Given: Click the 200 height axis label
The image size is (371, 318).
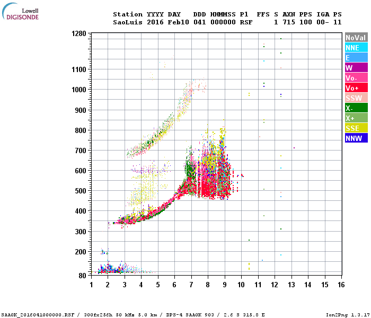Looking at the screenshot, I should pos(81,252).
